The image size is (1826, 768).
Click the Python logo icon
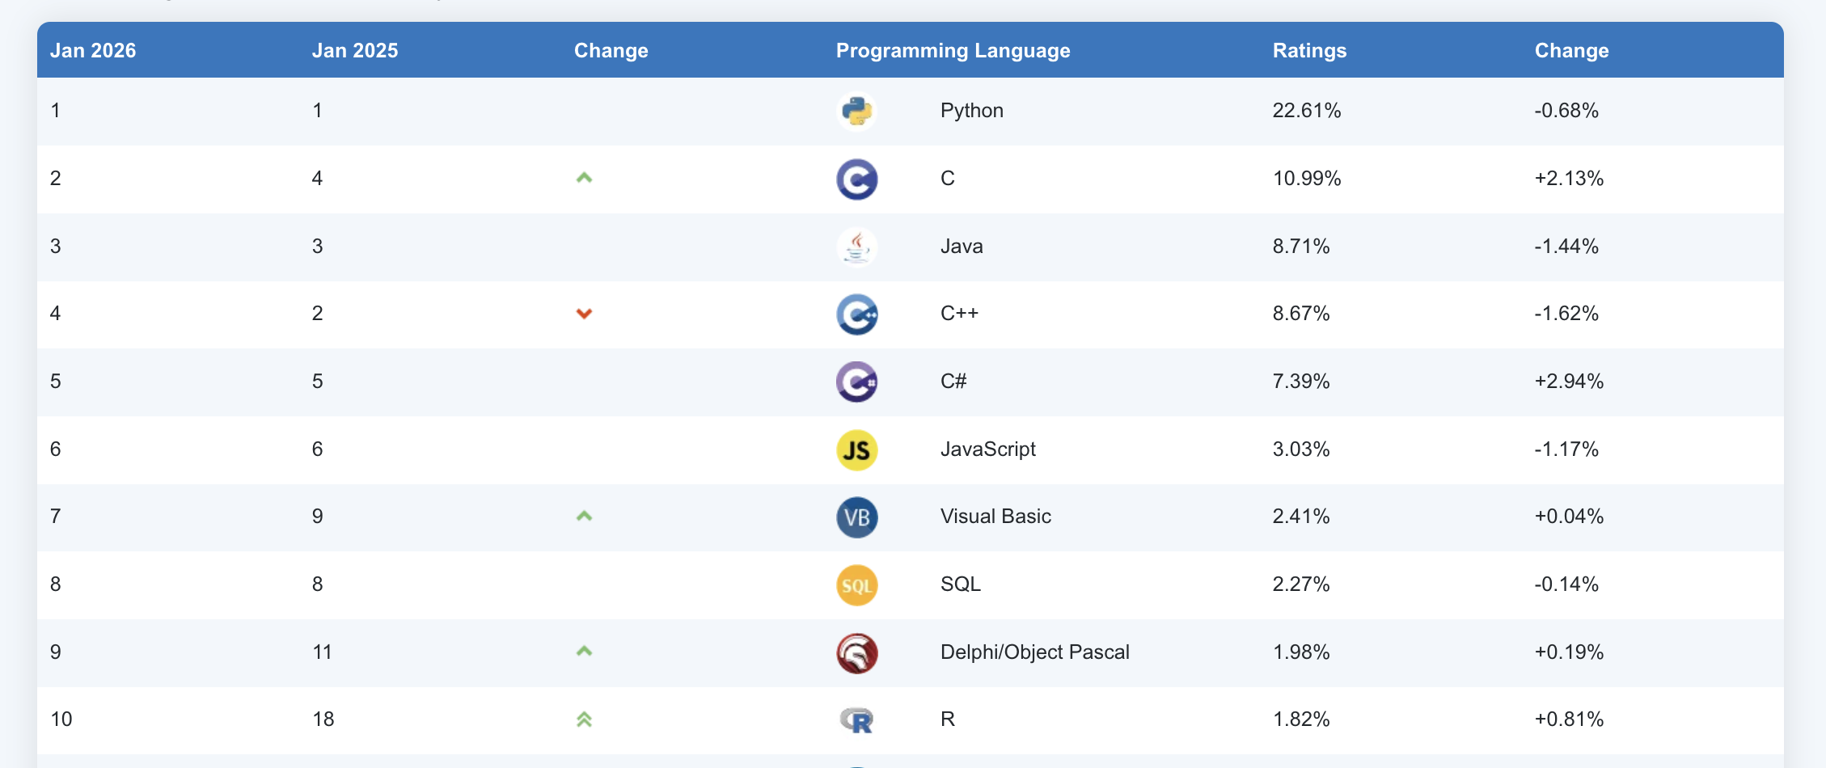pos(856,111)
